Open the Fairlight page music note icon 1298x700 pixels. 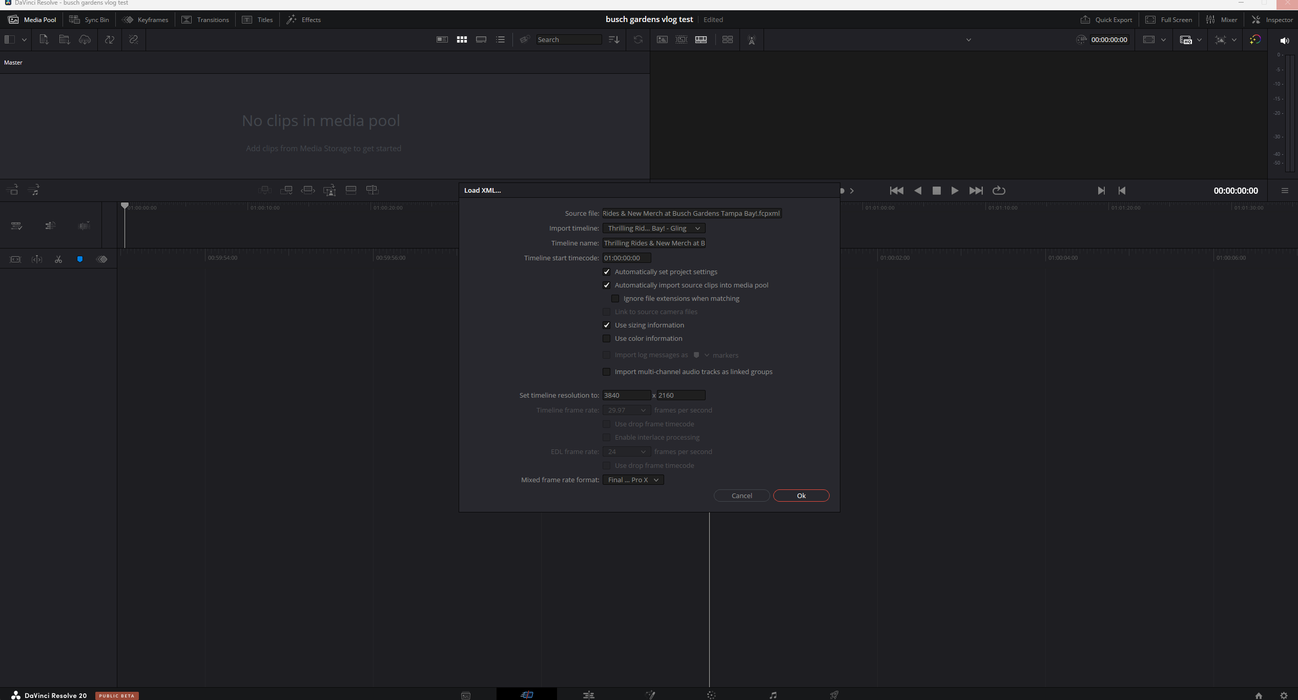(x=773, y=695)
